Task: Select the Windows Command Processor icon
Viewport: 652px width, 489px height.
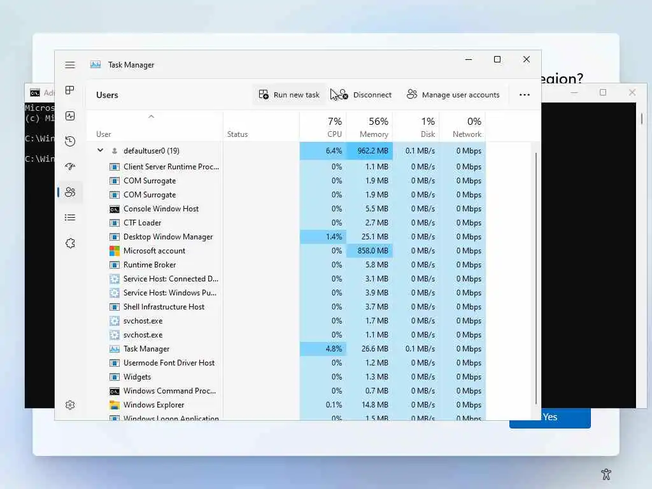Action: 115,391
